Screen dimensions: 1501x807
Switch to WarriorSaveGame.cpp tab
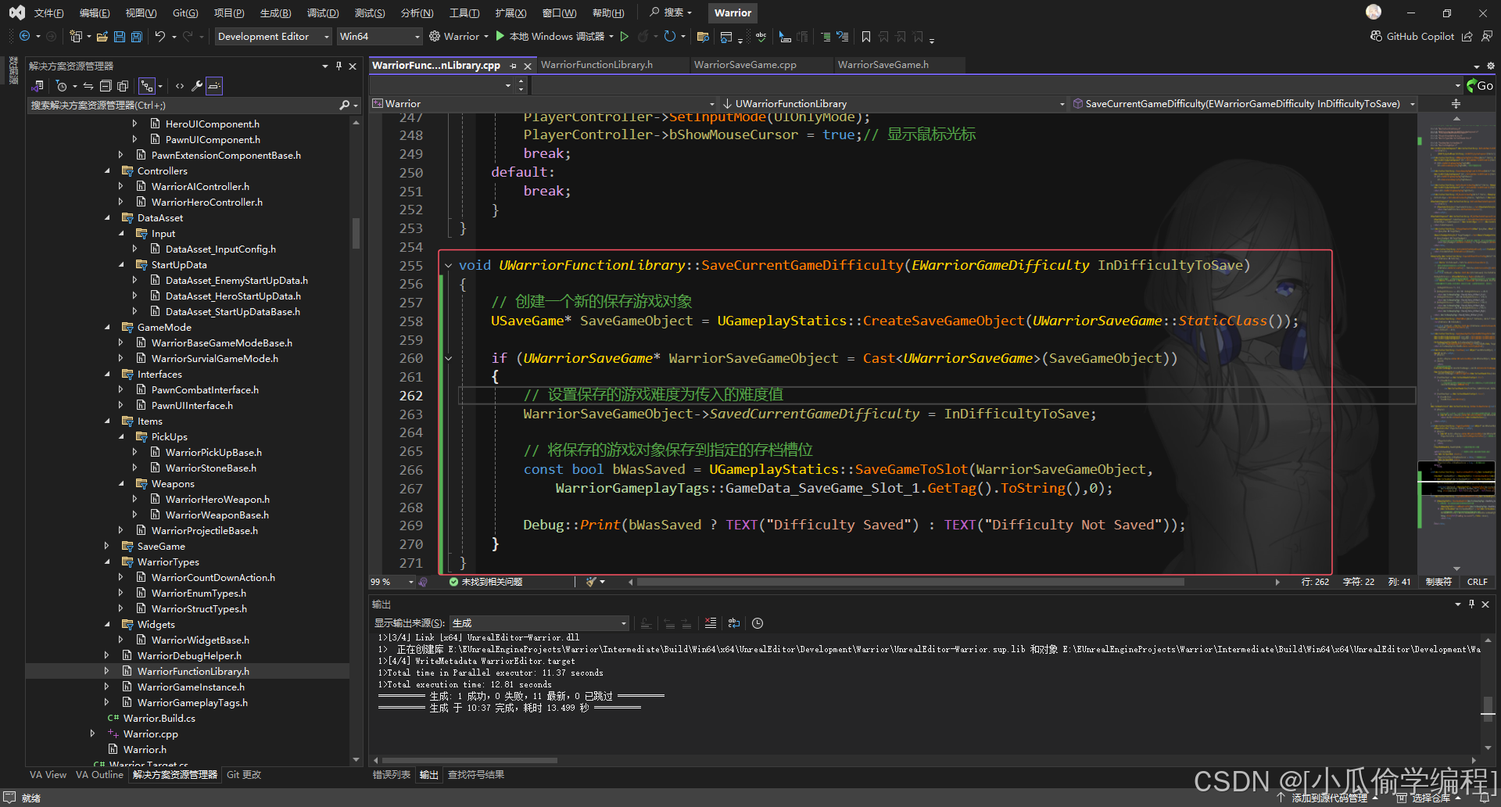745,65
